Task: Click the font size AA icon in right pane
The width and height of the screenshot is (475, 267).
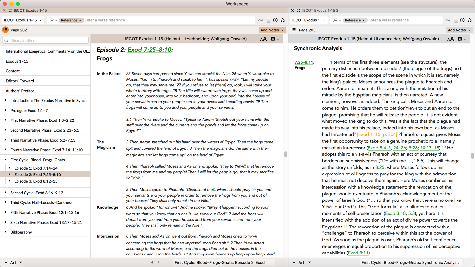Action: (450, 39)
